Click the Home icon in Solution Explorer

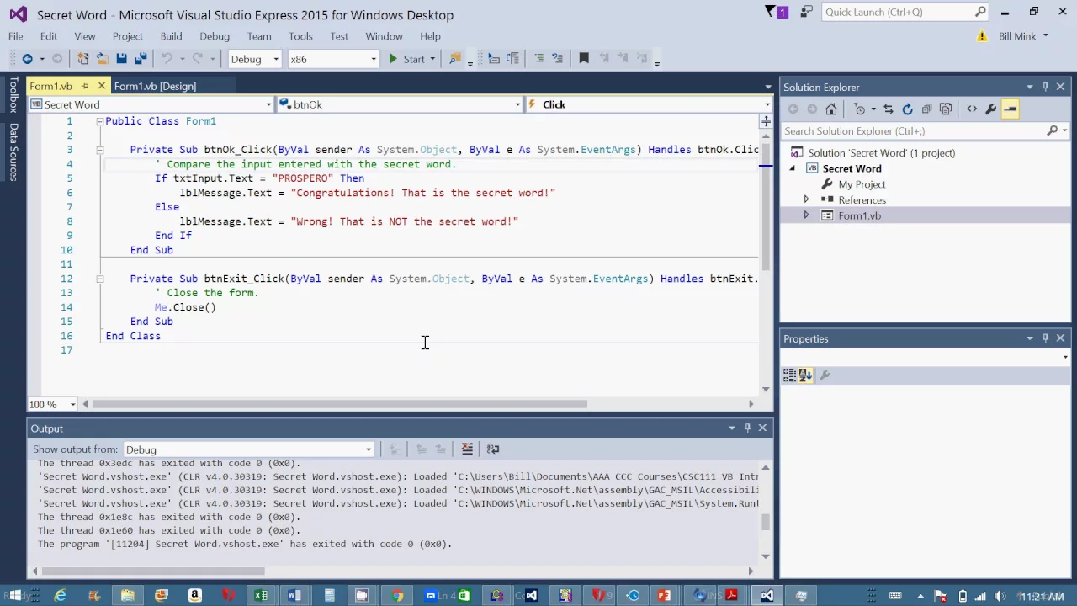[831, 109]
